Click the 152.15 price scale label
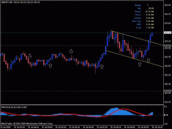This screenshot has height=129, width=172. point(168,84)
